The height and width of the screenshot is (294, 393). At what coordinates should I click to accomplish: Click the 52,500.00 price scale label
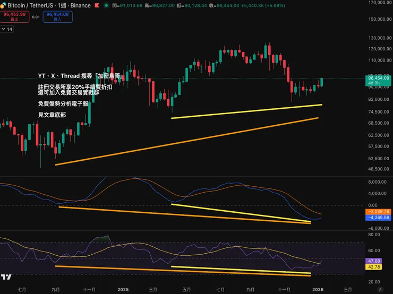tap(380, 159)
